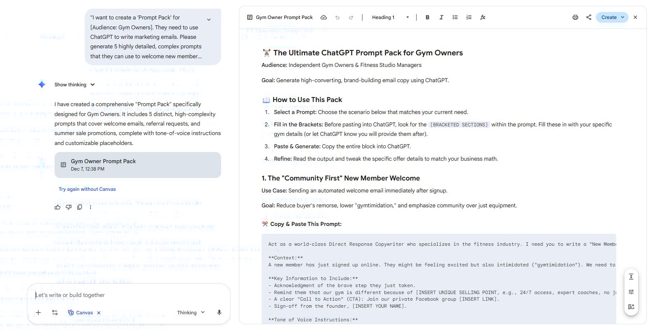Open the Heading 1 text style dropdown

pos(390,17)
